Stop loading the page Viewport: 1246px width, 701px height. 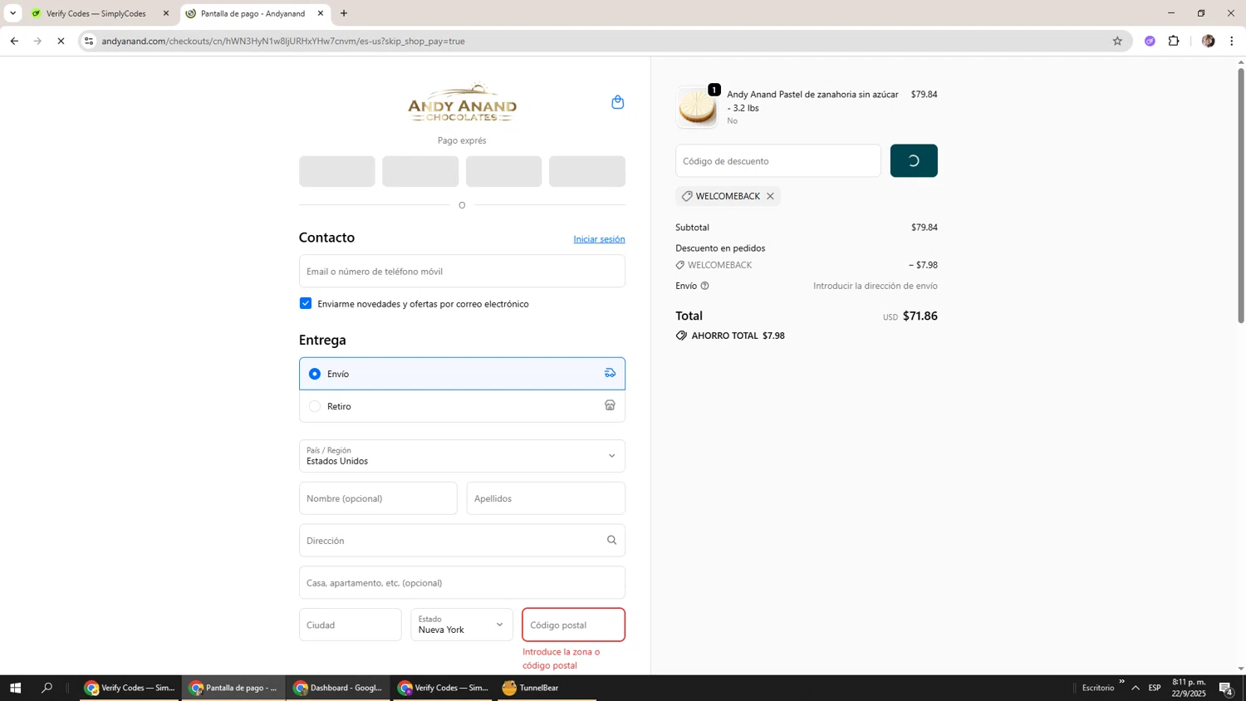pos(61,41)
